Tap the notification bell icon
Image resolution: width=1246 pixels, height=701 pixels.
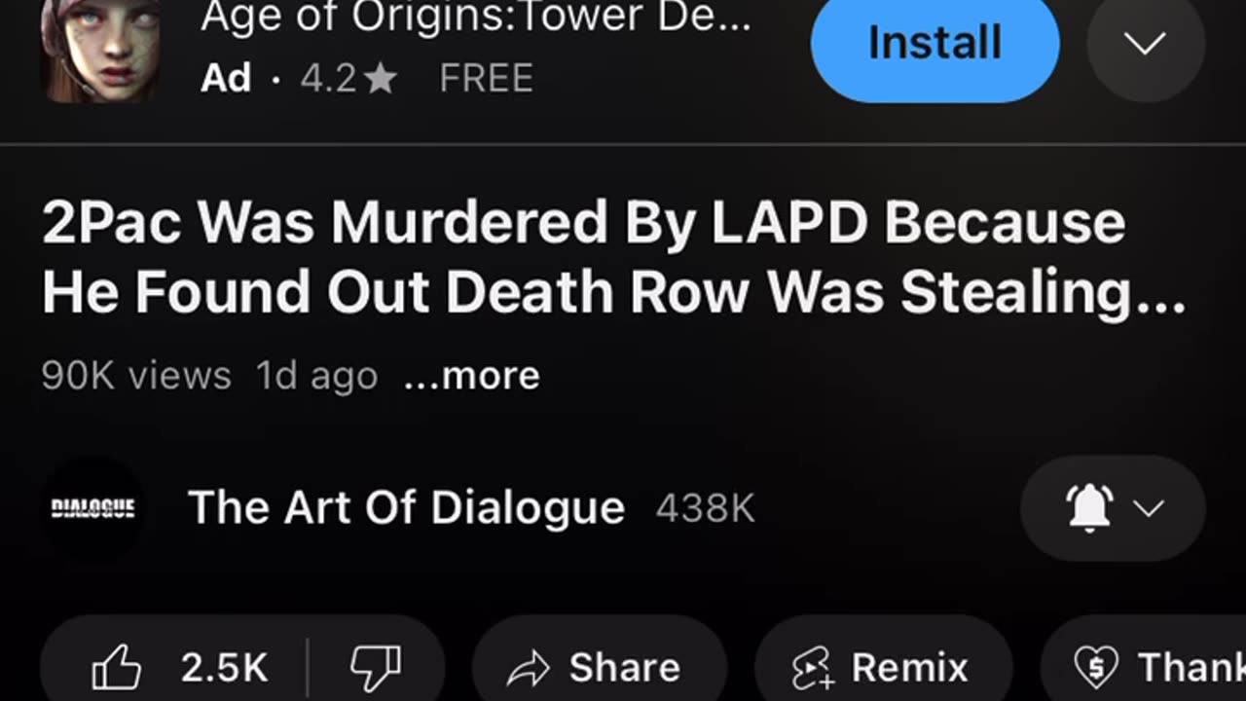pos(1090,507)
